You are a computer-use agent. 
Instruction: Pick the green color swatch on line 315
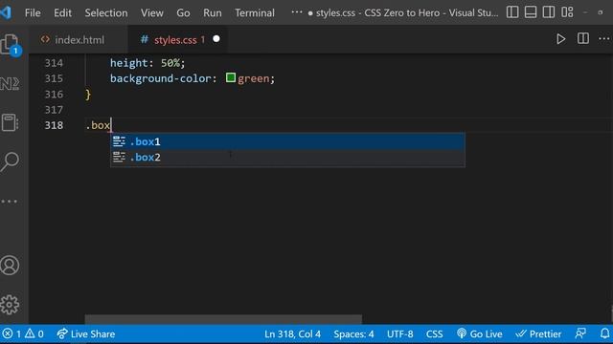tap(231, 78)
